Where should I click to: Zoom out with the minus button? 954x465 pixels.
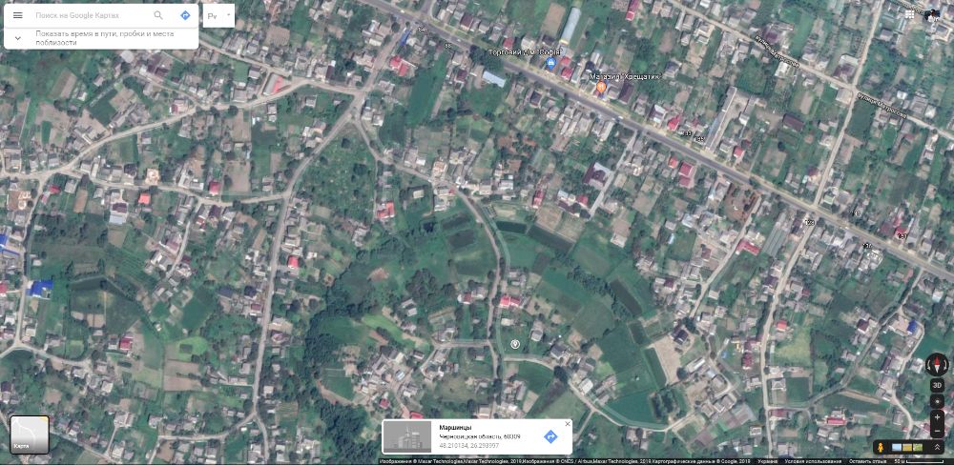937,431
